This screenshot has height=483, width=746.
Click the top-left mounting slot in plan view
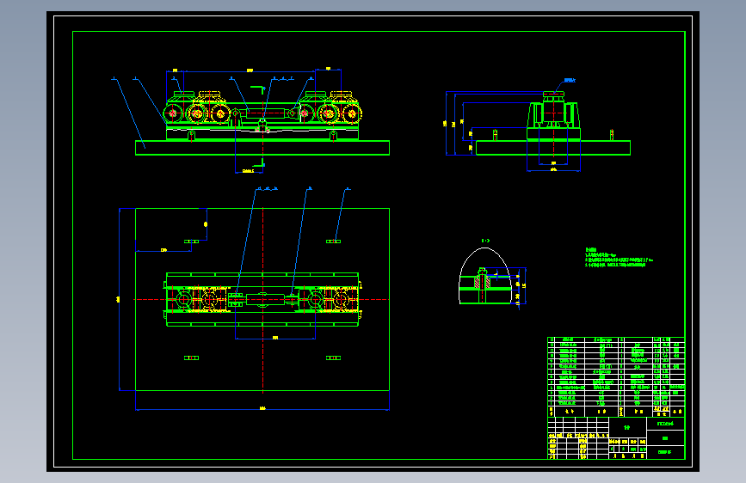tap(191, 241)
